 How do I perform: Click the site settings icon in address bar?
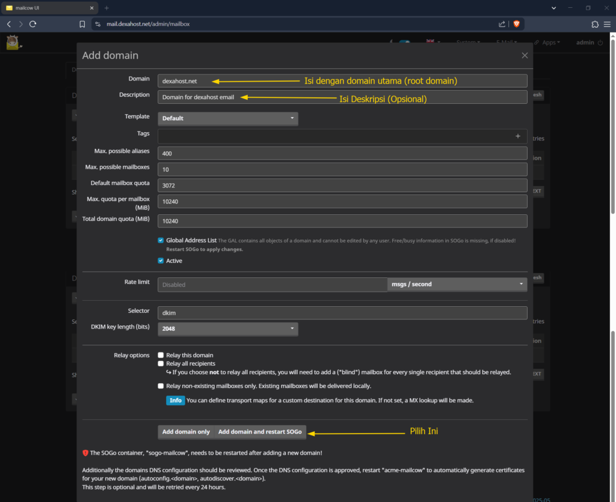(98, 24)
